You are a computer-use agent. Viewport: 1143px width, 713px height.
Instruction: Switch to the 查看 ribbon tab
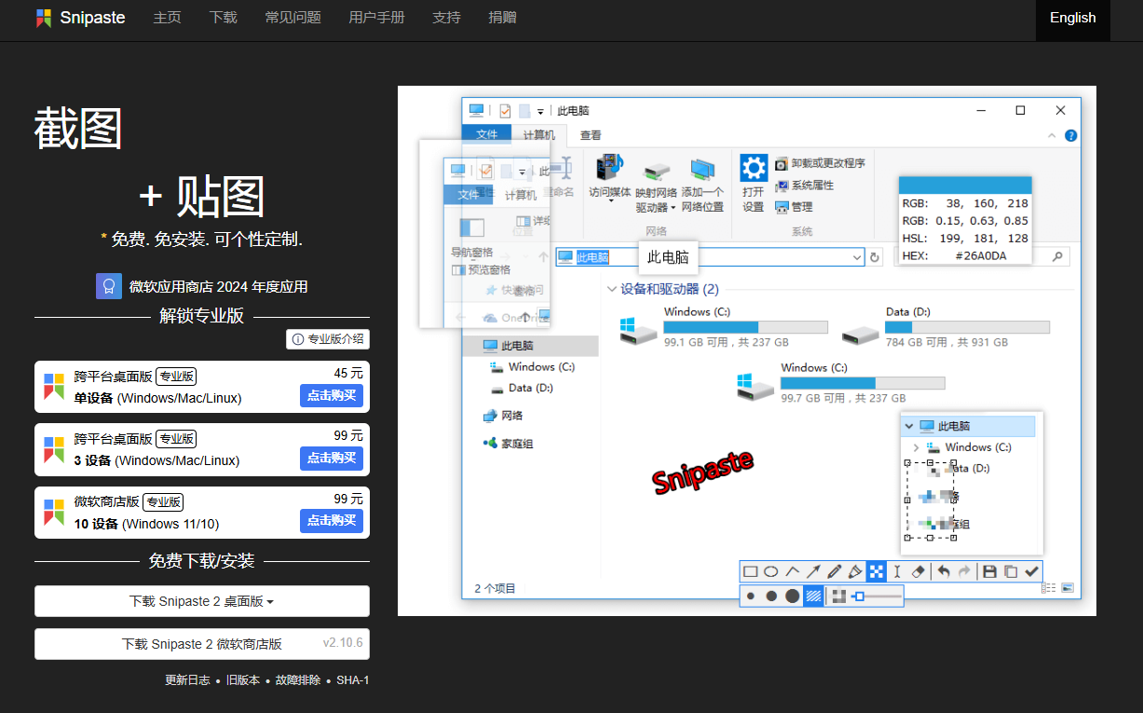coord(591,134)
